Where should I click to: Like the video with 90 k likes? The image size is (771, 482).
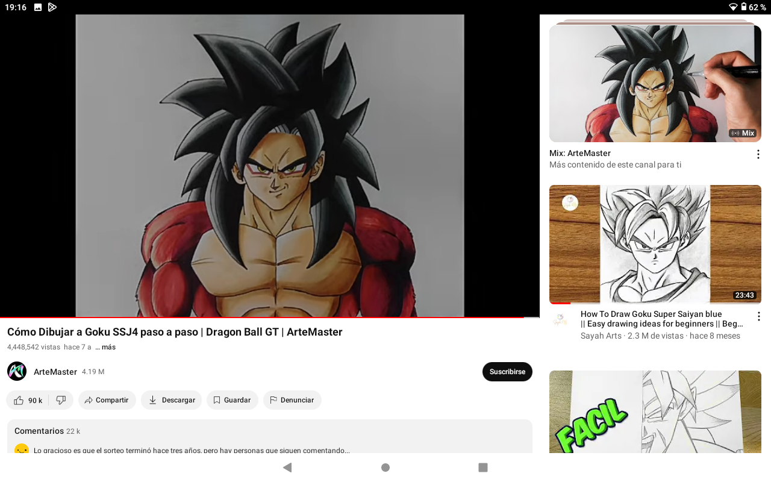click(28, 400)
